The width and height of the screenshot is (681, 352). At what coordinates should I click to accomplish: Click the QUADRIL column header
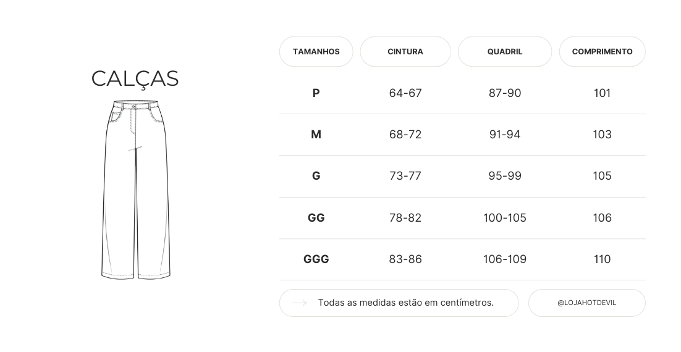[x=505, y=52]
